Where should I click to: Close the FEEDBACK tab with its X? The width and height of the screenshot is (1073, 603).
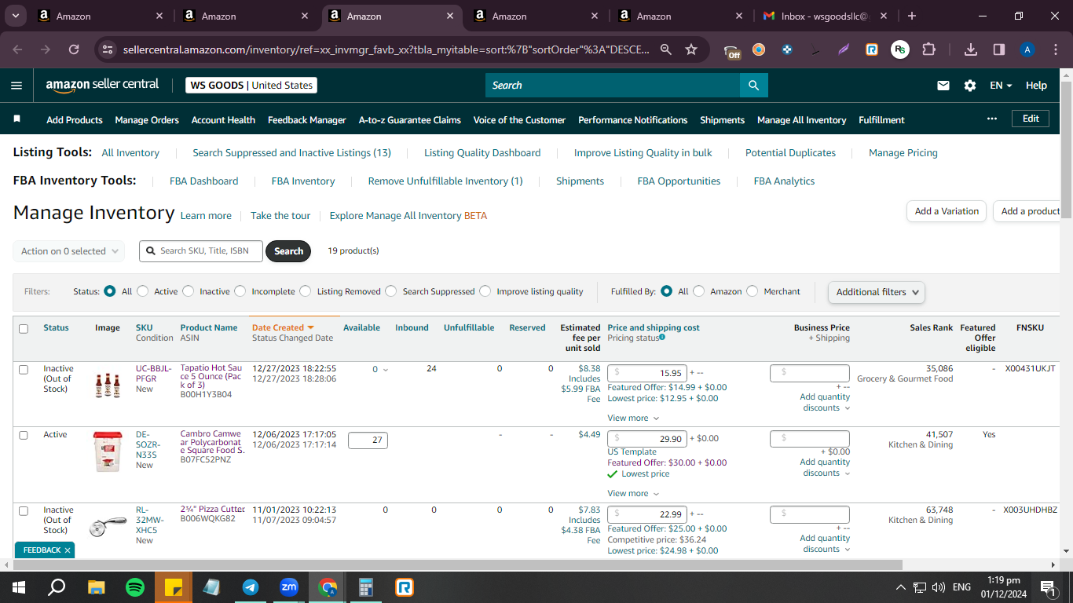[x=68, y=550]
